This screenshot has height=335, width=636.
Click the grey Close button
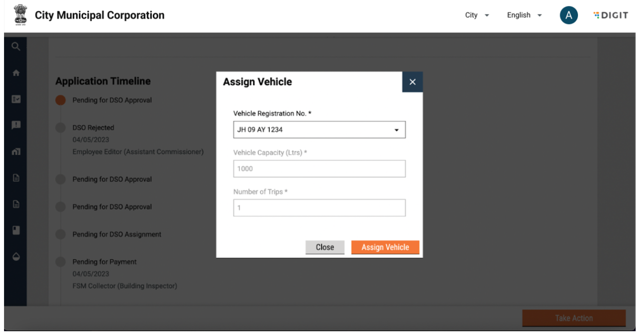325,247
